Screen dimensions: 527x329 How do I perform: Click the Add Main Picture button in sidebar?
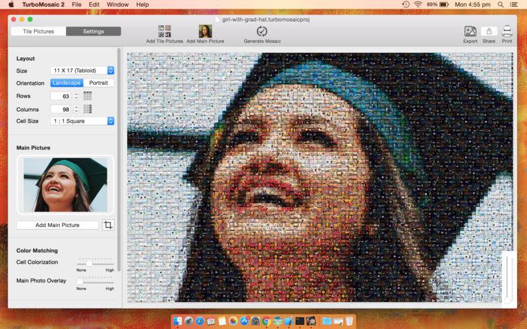(x=57, y=225)
